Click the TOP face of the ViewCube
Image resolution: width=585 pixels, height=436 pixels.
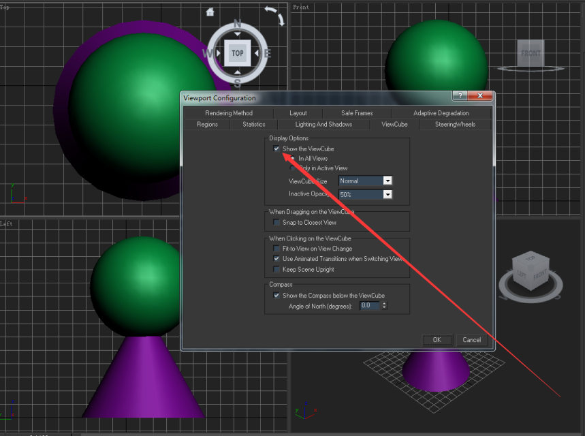pyautogui.click(x=237, y=53)
